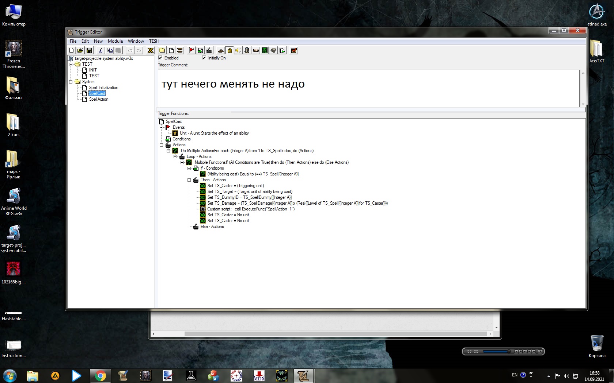The width and height of the screenshot is (614, 383).
Task: Click inside the Trigger Comment text field
Action: [x=369, y=88]
